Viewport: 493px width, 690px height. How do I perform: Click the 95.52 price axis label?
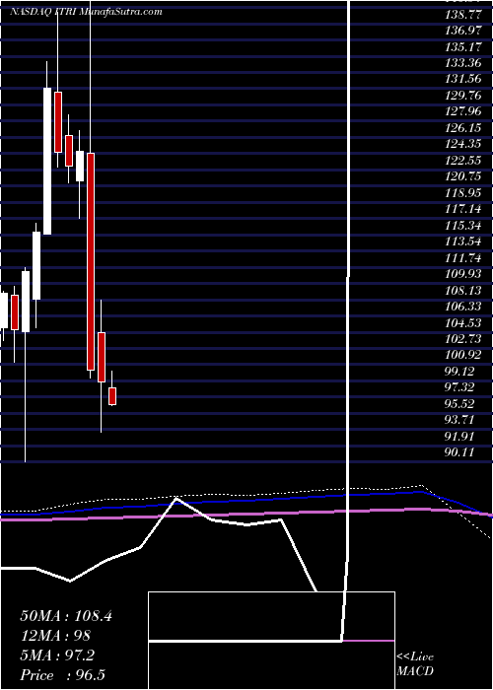coord(460,404)
